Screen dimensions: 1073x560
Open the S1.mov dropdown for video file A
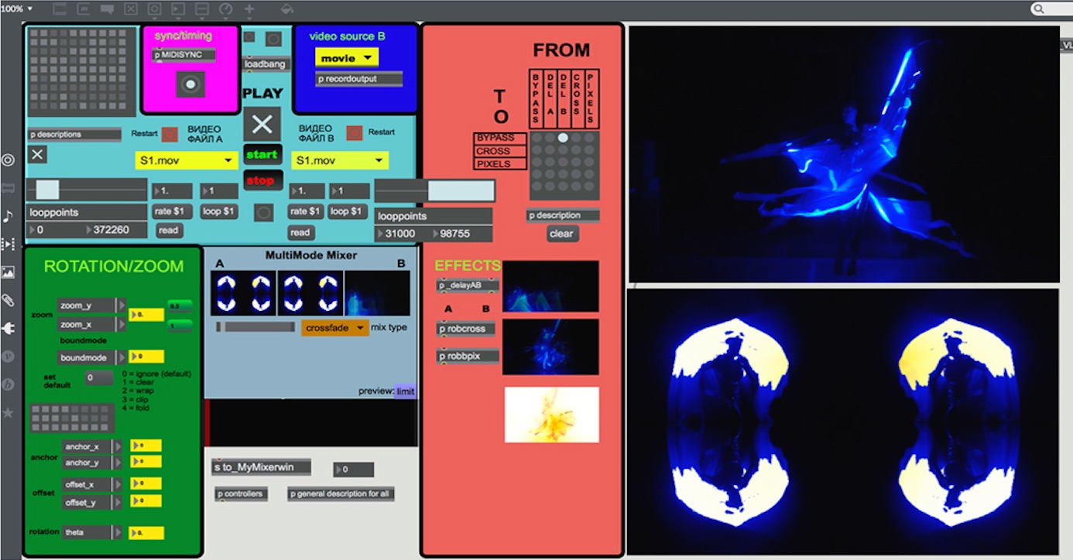187,160
